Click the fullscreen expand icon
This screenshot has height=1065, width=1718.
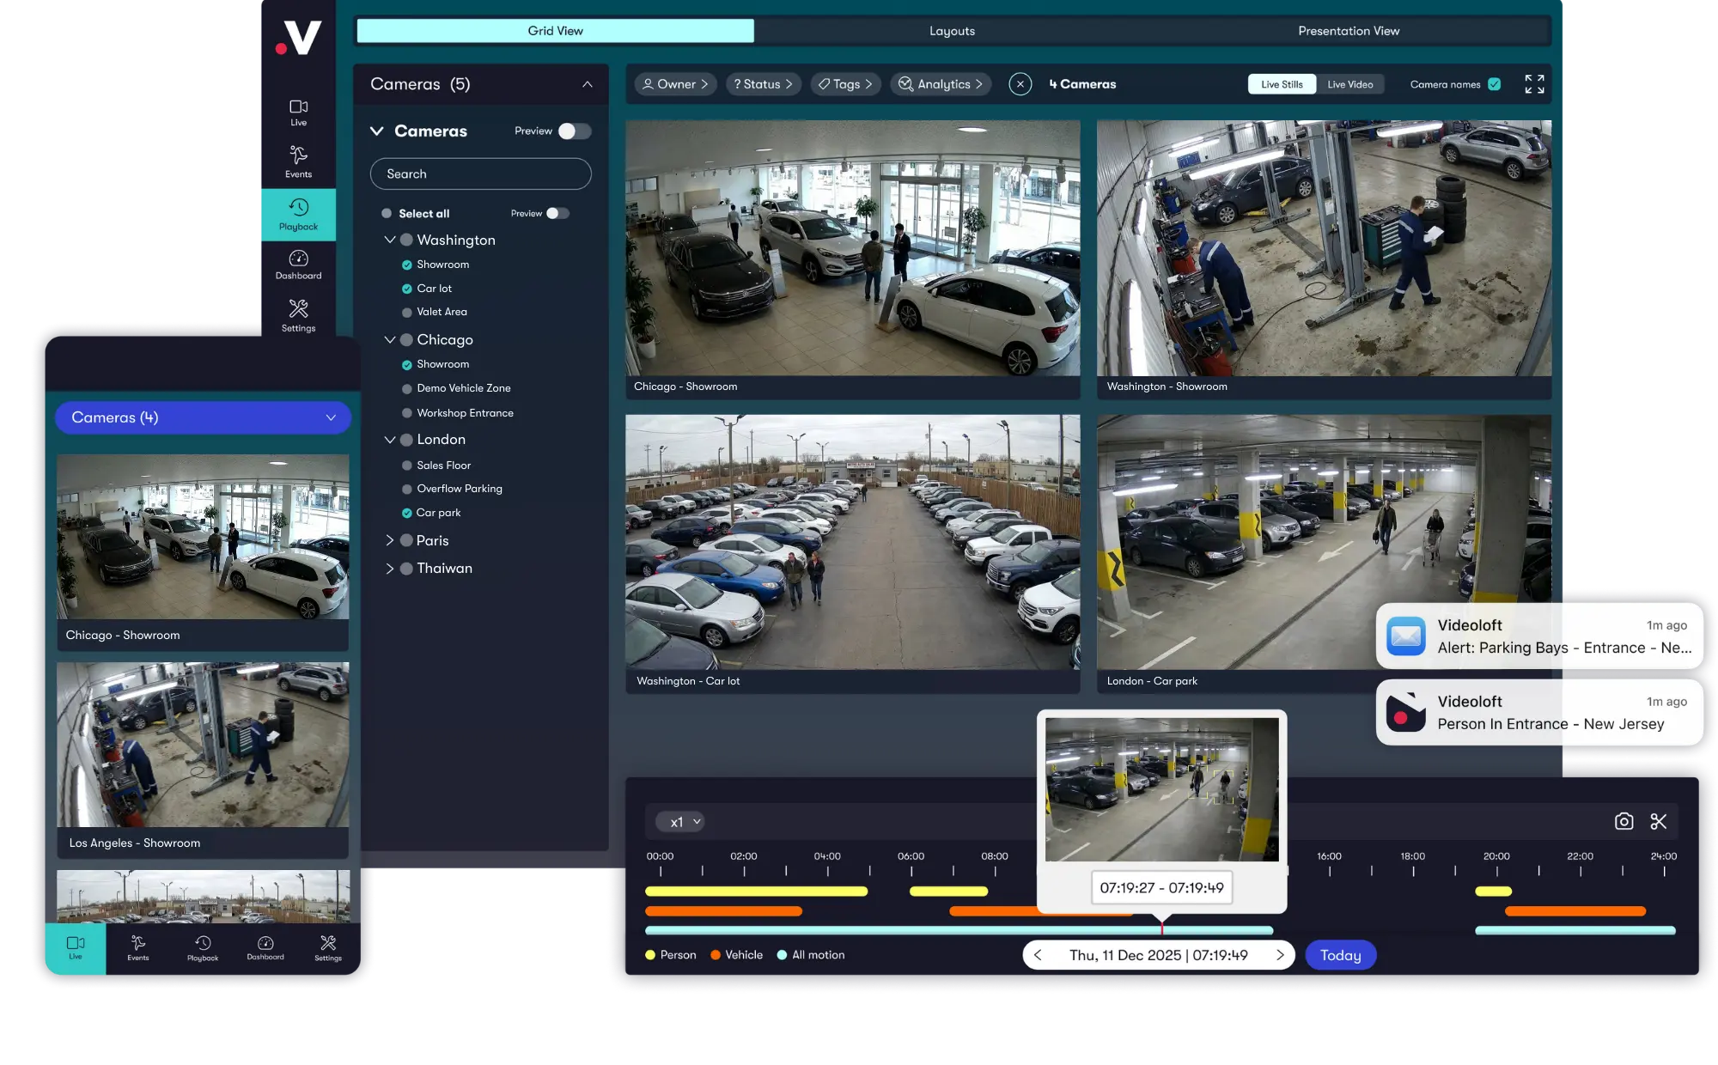1534,84
